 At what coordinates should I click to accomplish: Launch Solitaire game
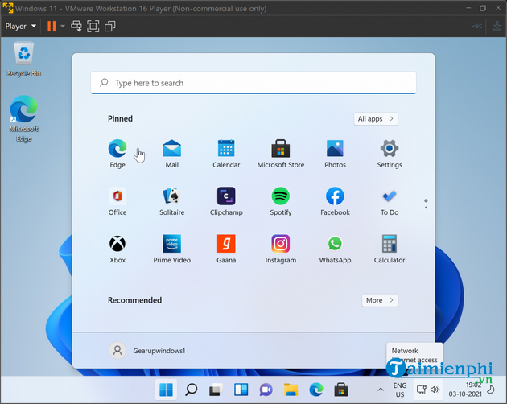click(x=171, y=201)
